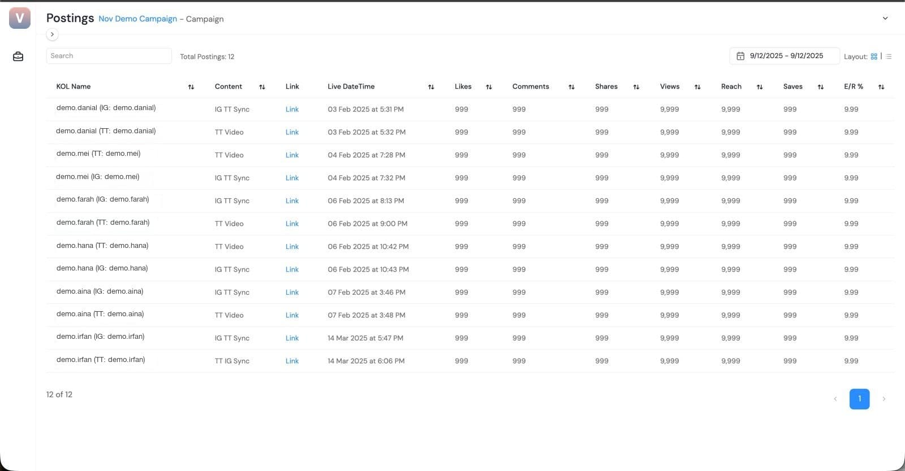Sort by Likes column
Screen dimensions: 905x471
(489, 87)
